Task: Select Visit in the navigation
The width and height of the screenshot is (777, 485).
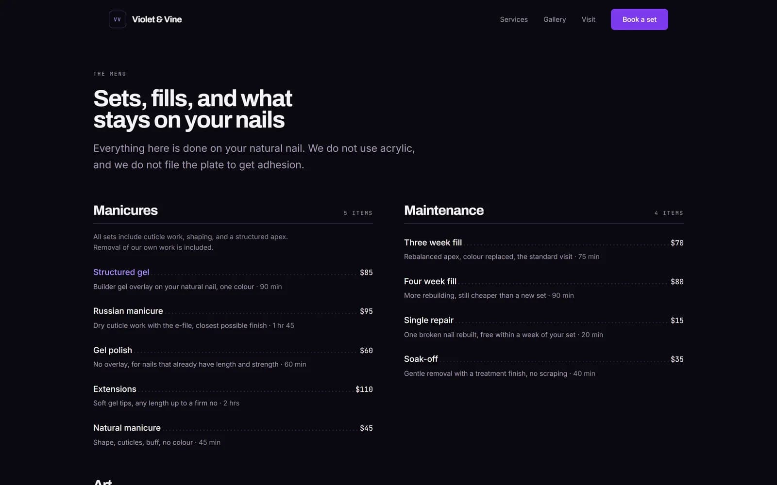Action: click(589, 19)
